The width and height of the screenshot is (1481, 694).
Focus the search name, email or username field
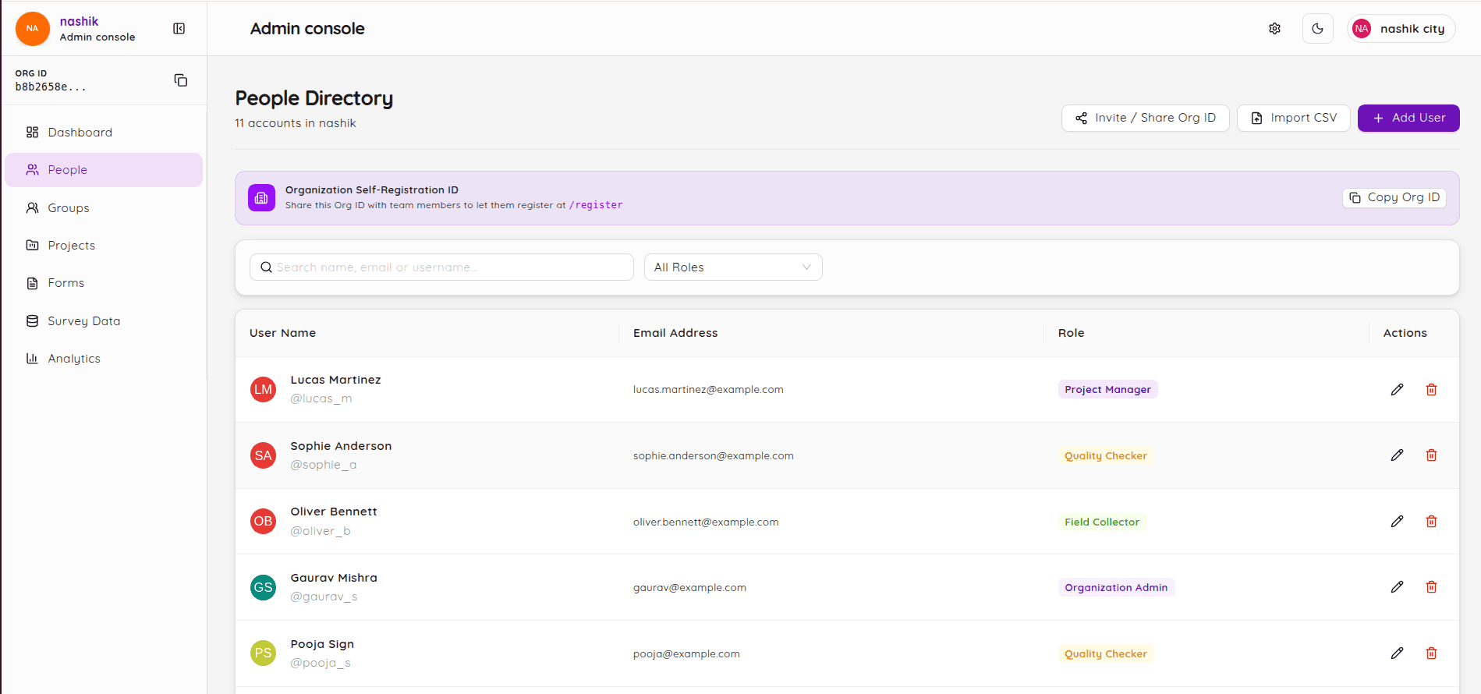click(x=441, y=267)
